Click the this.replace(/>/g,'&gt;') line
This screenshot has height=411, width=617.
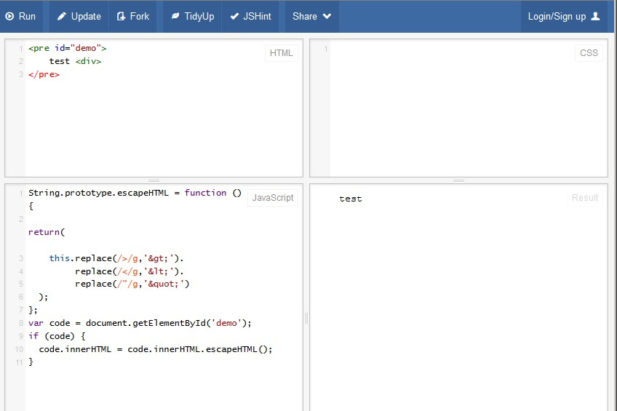click(116, 258)
